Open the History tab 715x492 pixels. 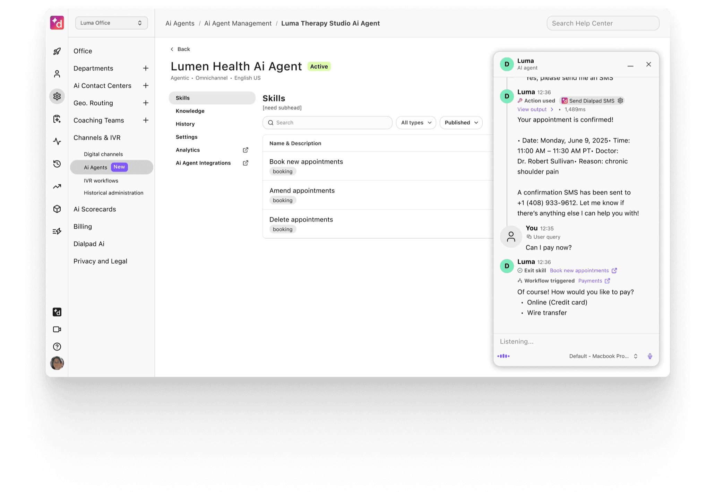point(185,124)
